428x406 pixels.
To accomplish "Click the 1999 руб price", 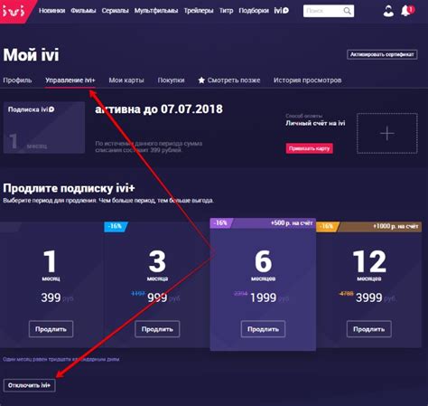I will (x=269, y=297).
